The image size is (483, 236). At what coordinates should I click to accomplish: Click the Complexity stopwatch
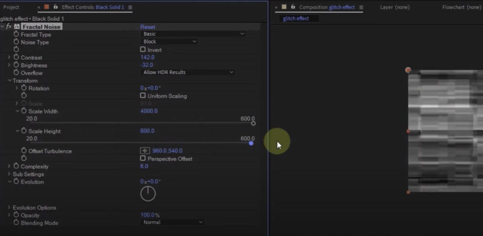(x=16, y=166)
